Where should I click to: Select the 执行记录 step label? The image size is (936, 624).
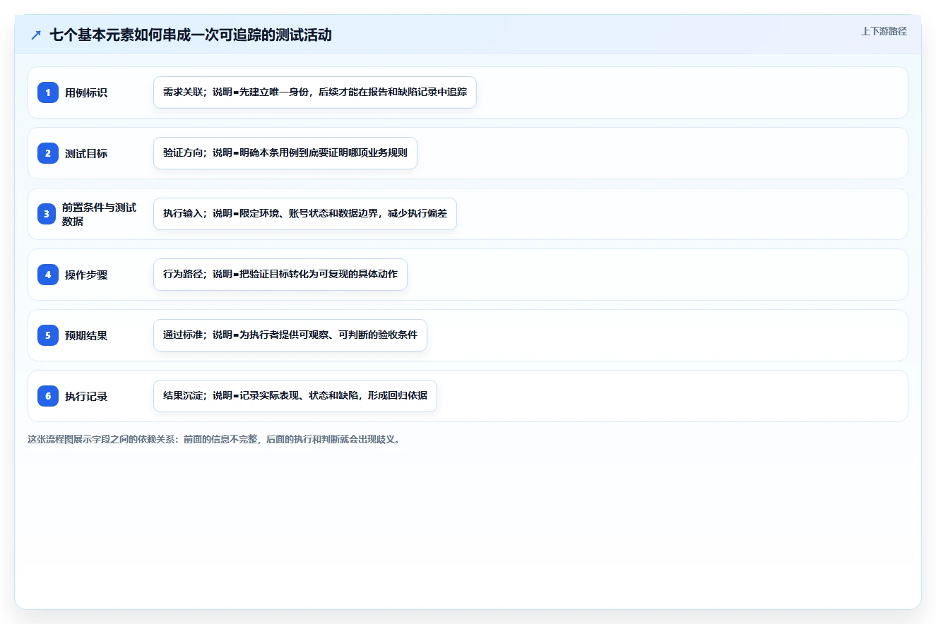(x=86, y=396)
